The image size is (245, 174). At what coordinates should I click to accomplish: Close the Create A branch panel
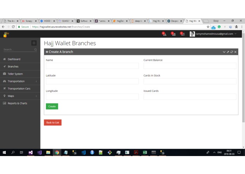coord(235,52)
